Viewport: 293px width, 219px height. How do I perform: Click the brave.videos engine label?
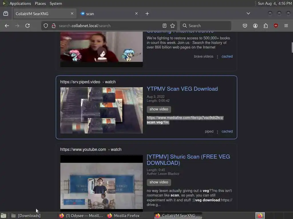click(x=204, y=56)
